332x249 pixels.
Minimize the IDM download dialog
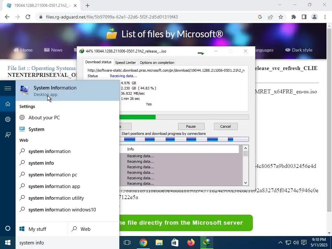point(216,51)
